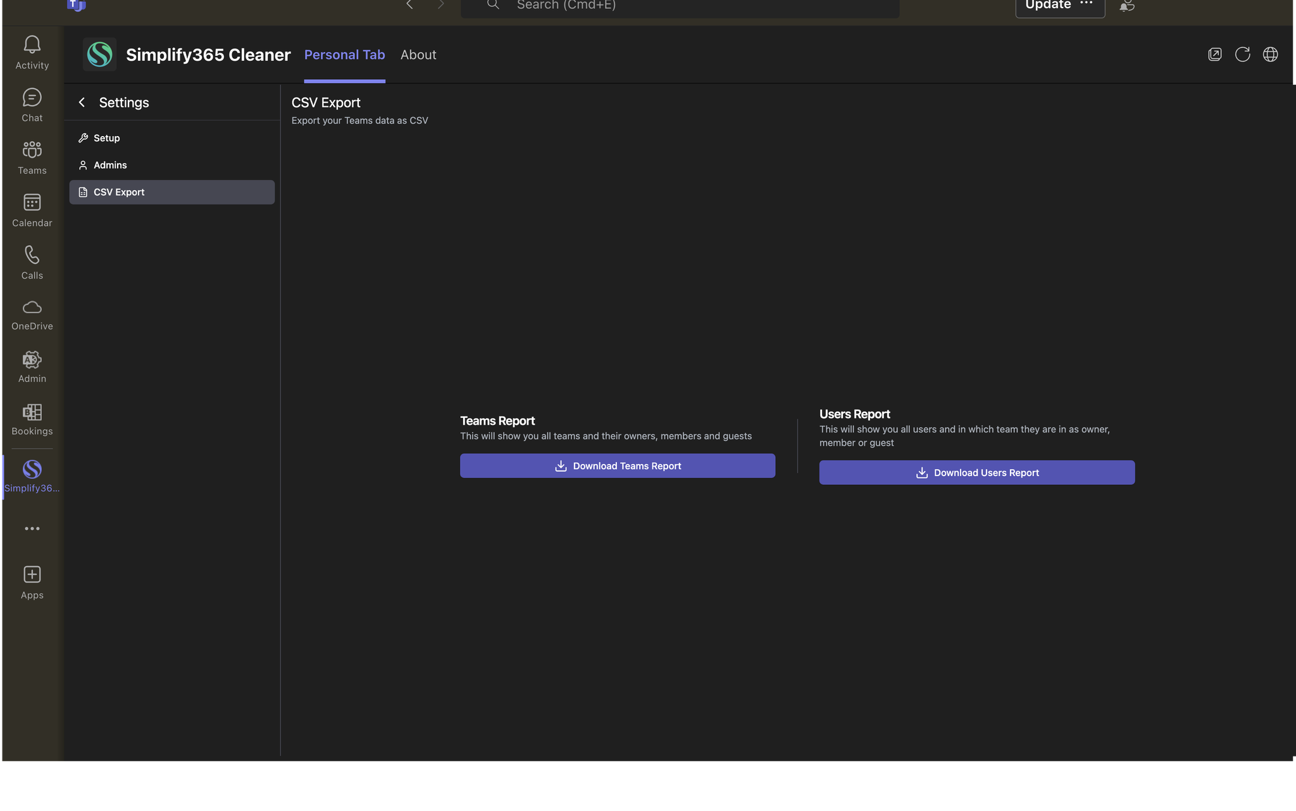1296x811 pixels.
Task: Click 'Export your Teams data as CSV' text
Action: (360, 121)
